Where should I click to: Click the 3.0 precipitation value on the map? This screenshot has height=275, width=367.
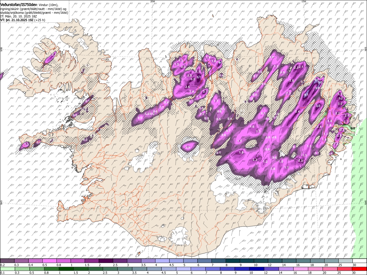pyautogui.click(x=340, y=104)
